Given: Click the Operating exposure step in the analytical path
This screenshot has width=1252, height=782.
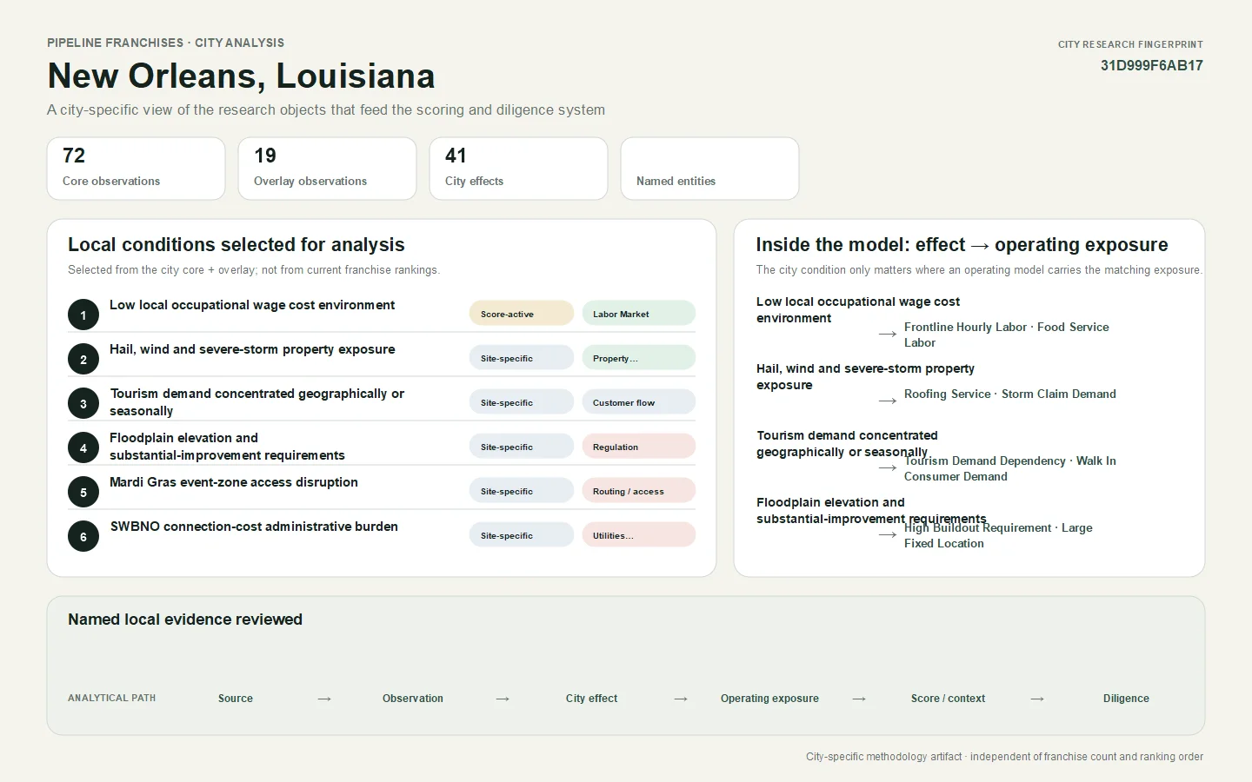Looking at the screenshot, I should coord(769,699).
